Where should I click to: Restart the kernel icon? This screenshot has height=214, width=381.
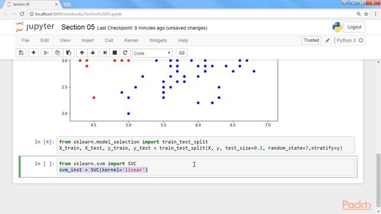(x=125, y=53)
